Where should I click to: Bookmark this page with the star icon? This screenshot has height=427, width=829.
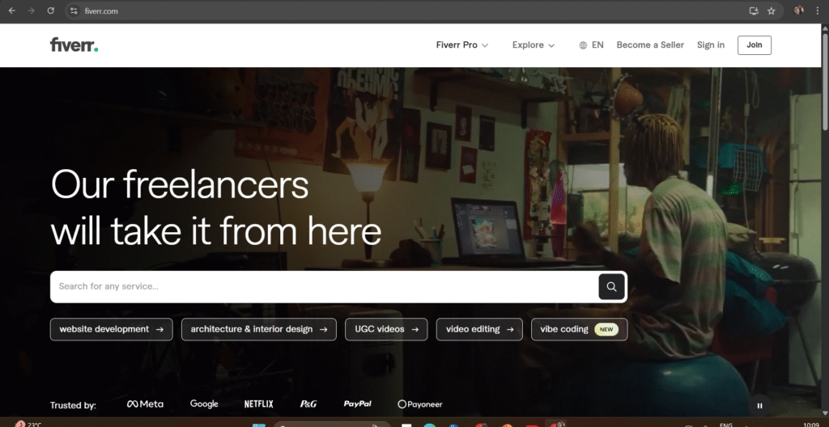(772, 11)
